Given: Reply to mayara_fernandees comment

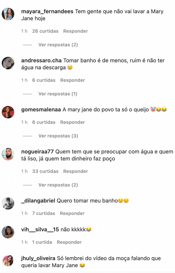Looking at the screenshot, I should pos(75,31).
